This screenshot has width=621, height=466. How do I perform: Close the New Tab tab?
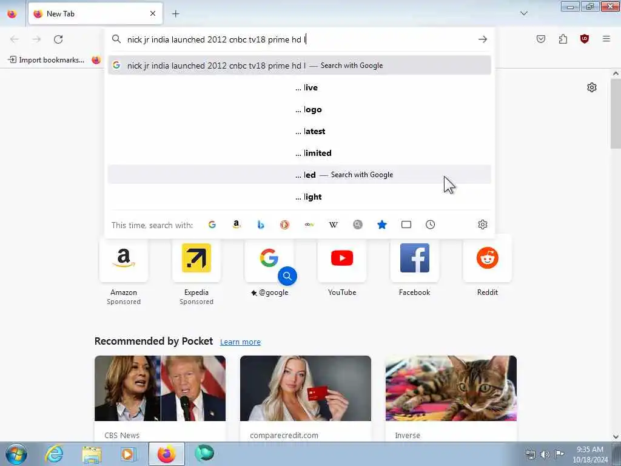[x=153, y=13]
